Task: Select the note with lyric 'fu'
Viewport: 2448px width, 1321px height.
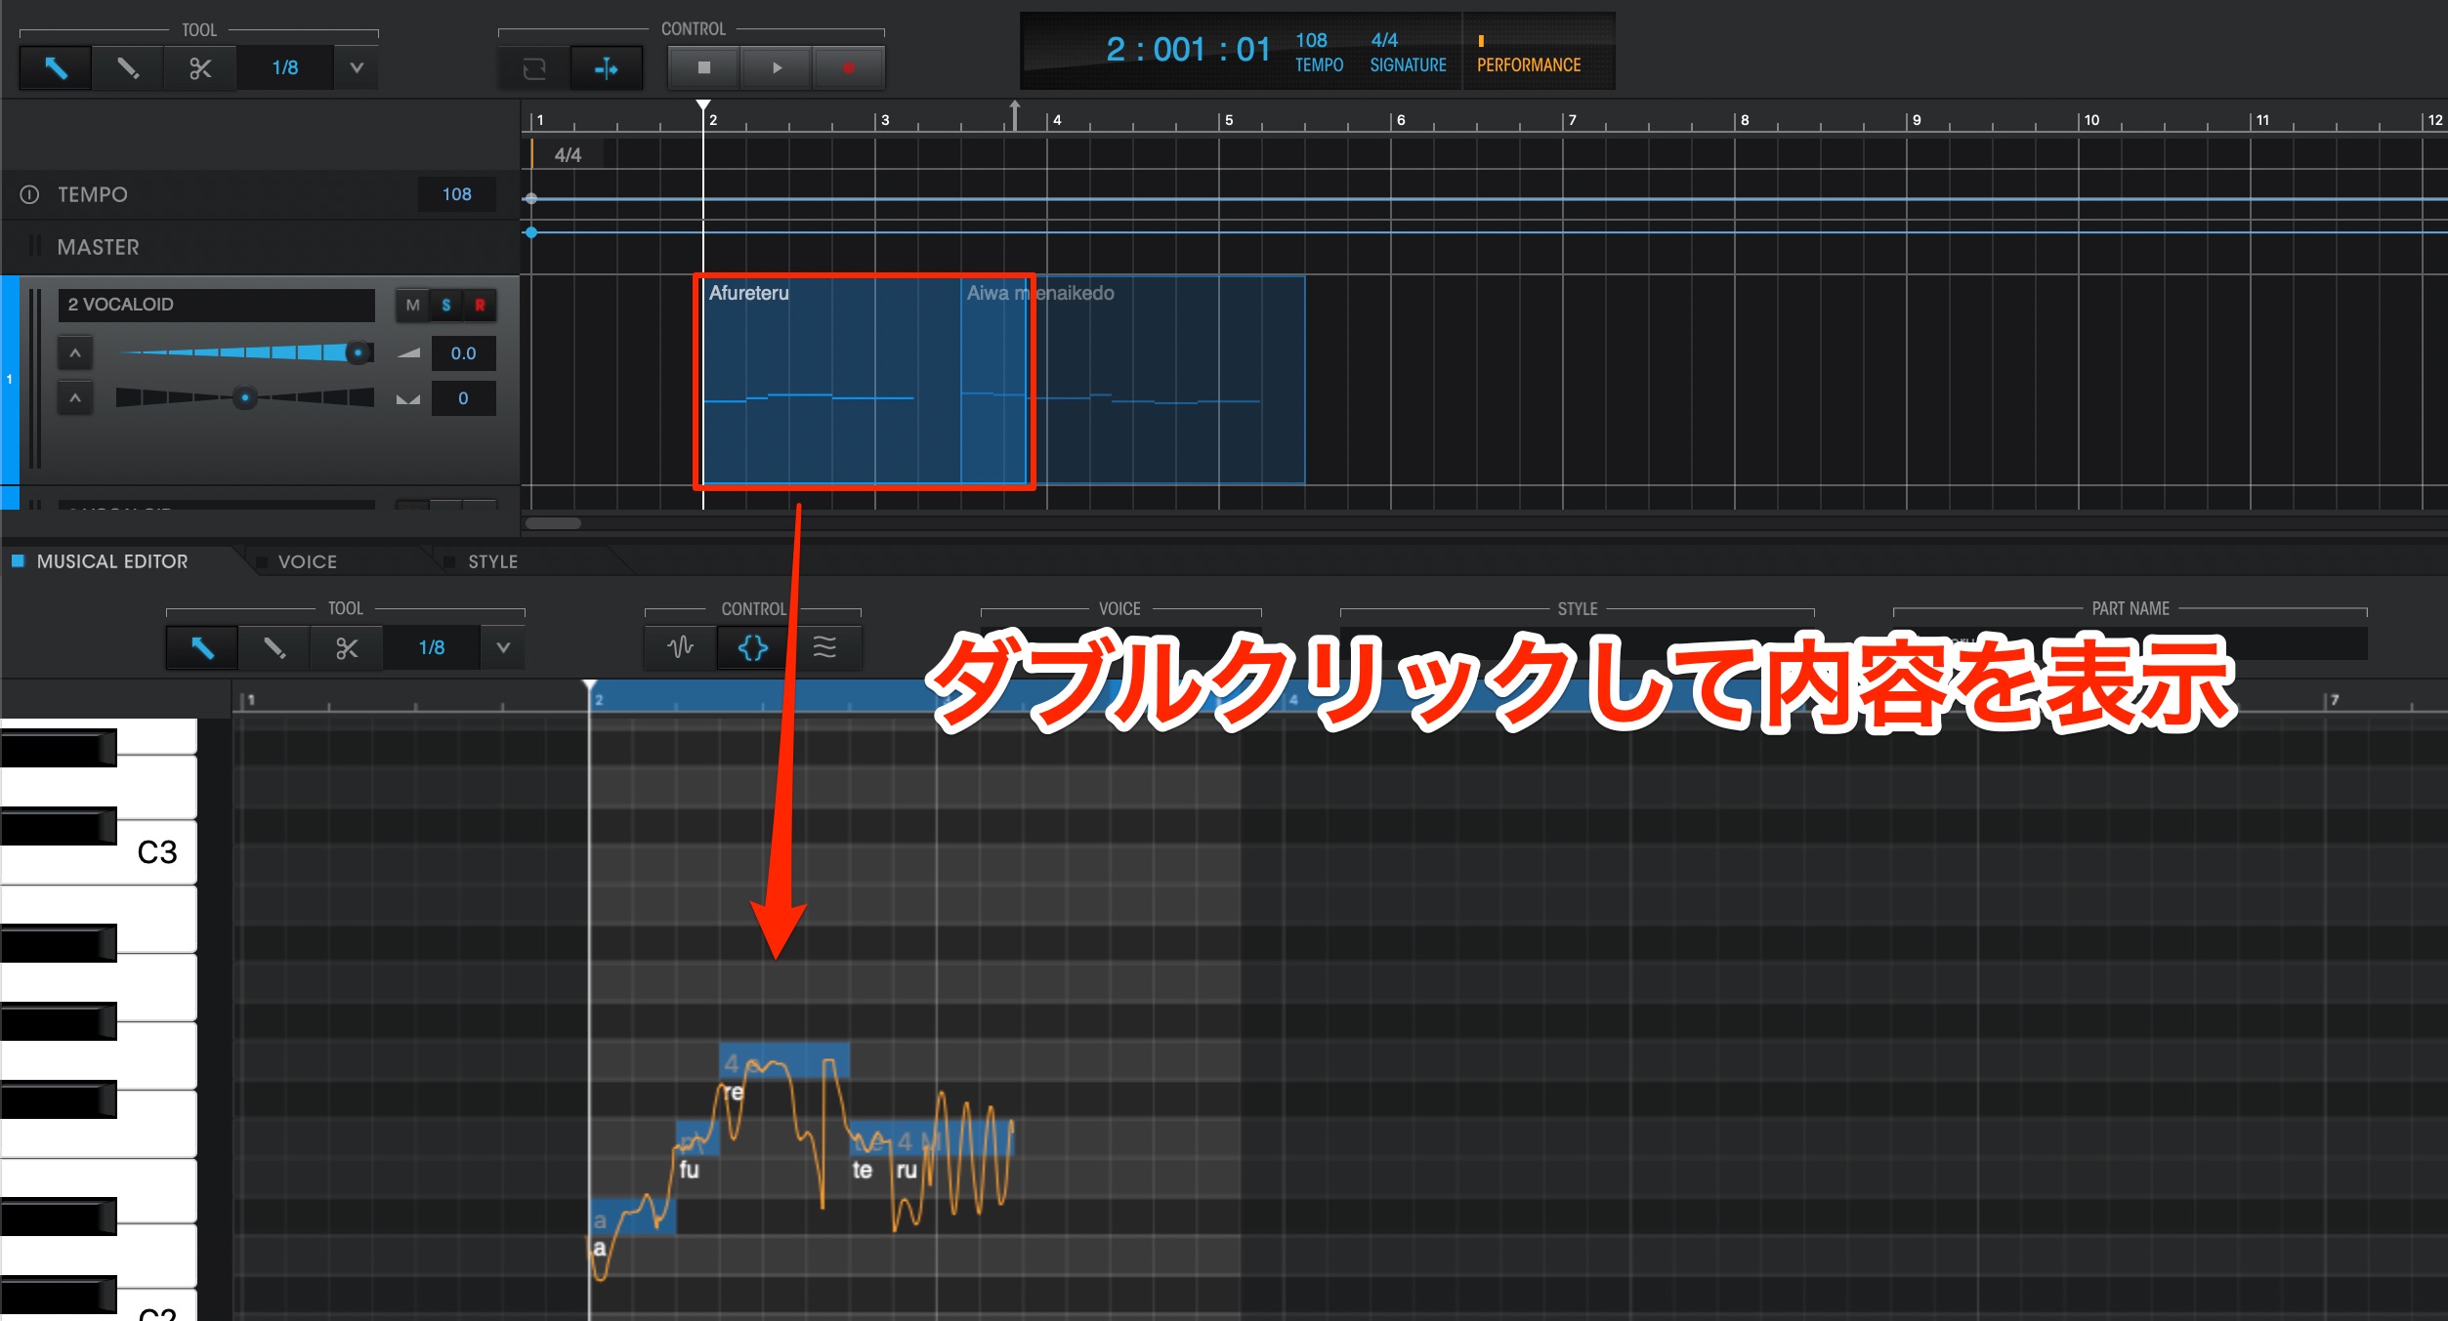Action: pos(697,1138)
